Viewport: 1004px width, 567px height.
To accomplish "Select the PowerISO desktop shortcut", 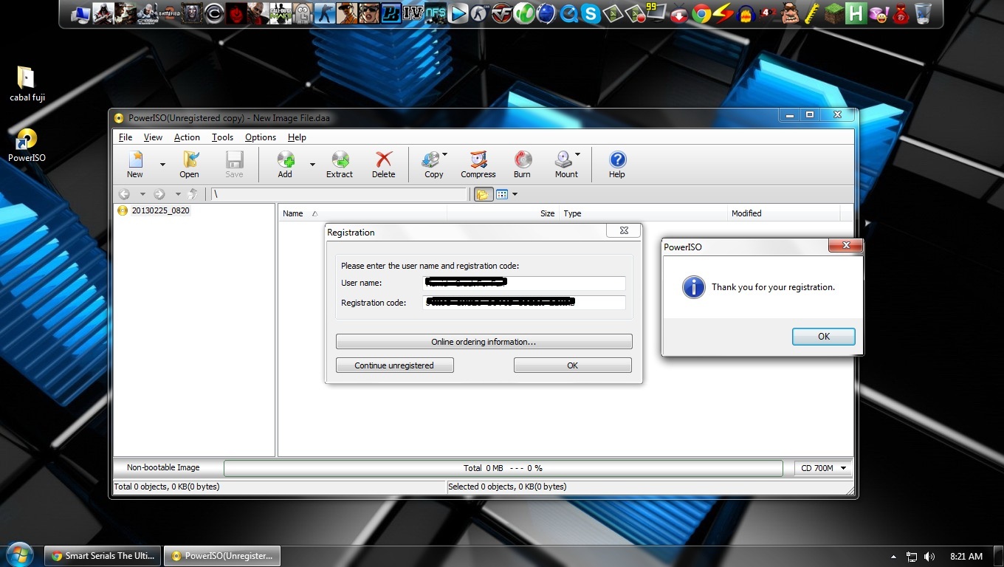I will 27,145.
